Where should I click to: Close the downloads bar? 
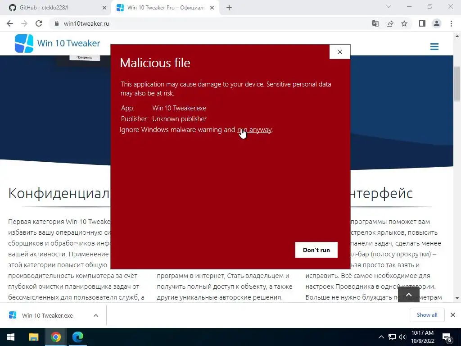pyautogui.click(x=453, y=315)
